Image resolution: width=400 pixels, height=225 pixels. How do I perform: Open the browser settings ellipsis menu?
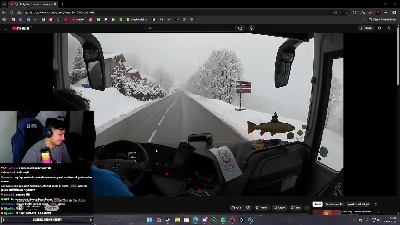tap(385, 12)
